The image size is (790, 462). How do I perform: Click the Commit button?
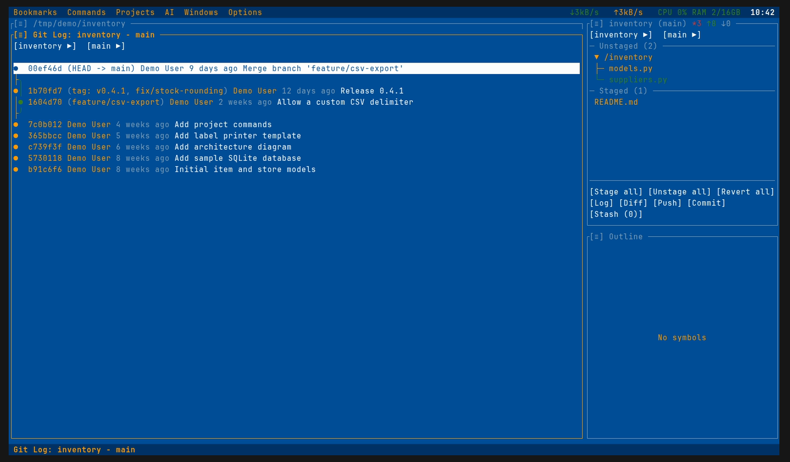pyautogui.click(x=707, y=203)
